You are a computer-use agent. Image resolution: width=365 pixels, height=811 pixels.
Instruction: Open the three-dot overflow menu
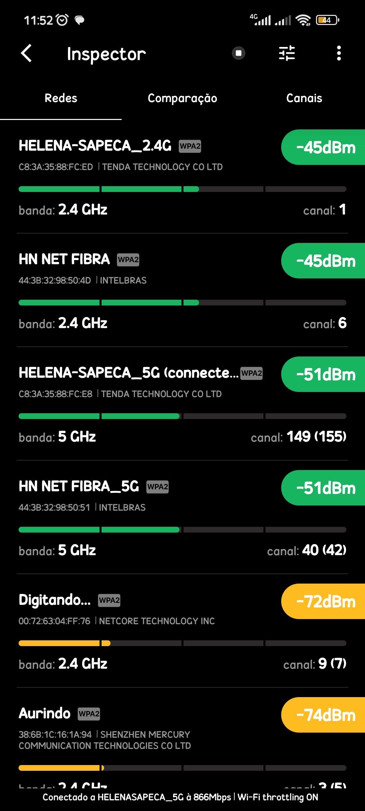[x=339, y=53]
